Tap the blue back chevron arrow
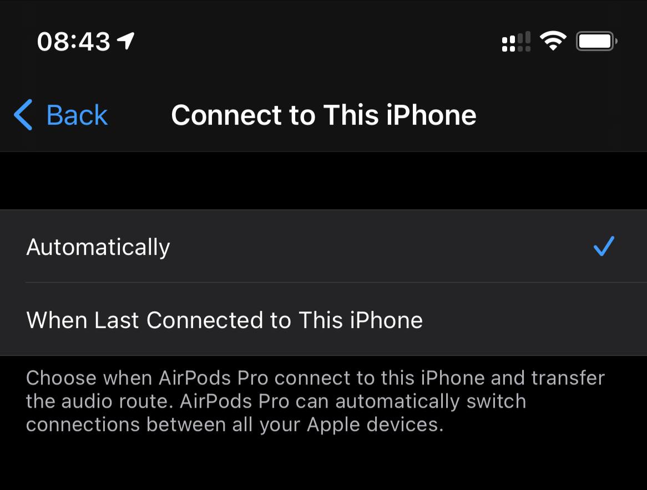Image resolution: width=647 pixels, height=490 pixels. coord(23,115)
